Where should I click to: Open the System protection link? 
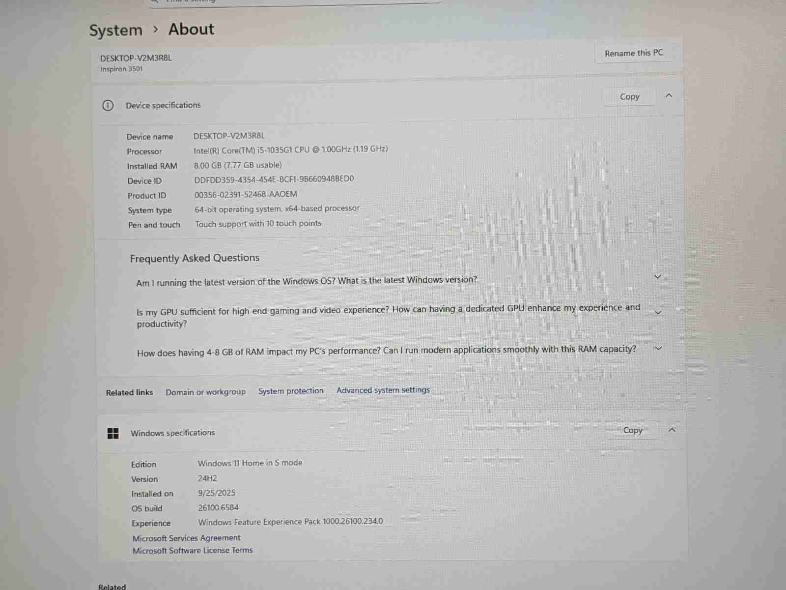[291, 391]
